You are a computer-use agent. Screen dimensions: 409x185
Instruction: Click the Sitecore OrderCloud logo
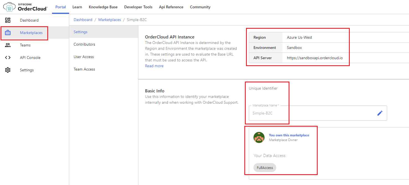tap(25, 7)
